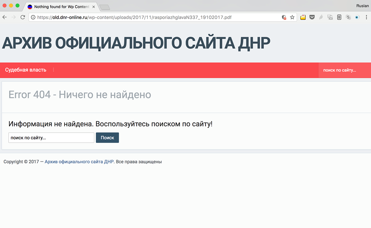Click the green fullscreen window button
Image resolution: width=371 pixels, height=228 pixels.
(17, 6)
